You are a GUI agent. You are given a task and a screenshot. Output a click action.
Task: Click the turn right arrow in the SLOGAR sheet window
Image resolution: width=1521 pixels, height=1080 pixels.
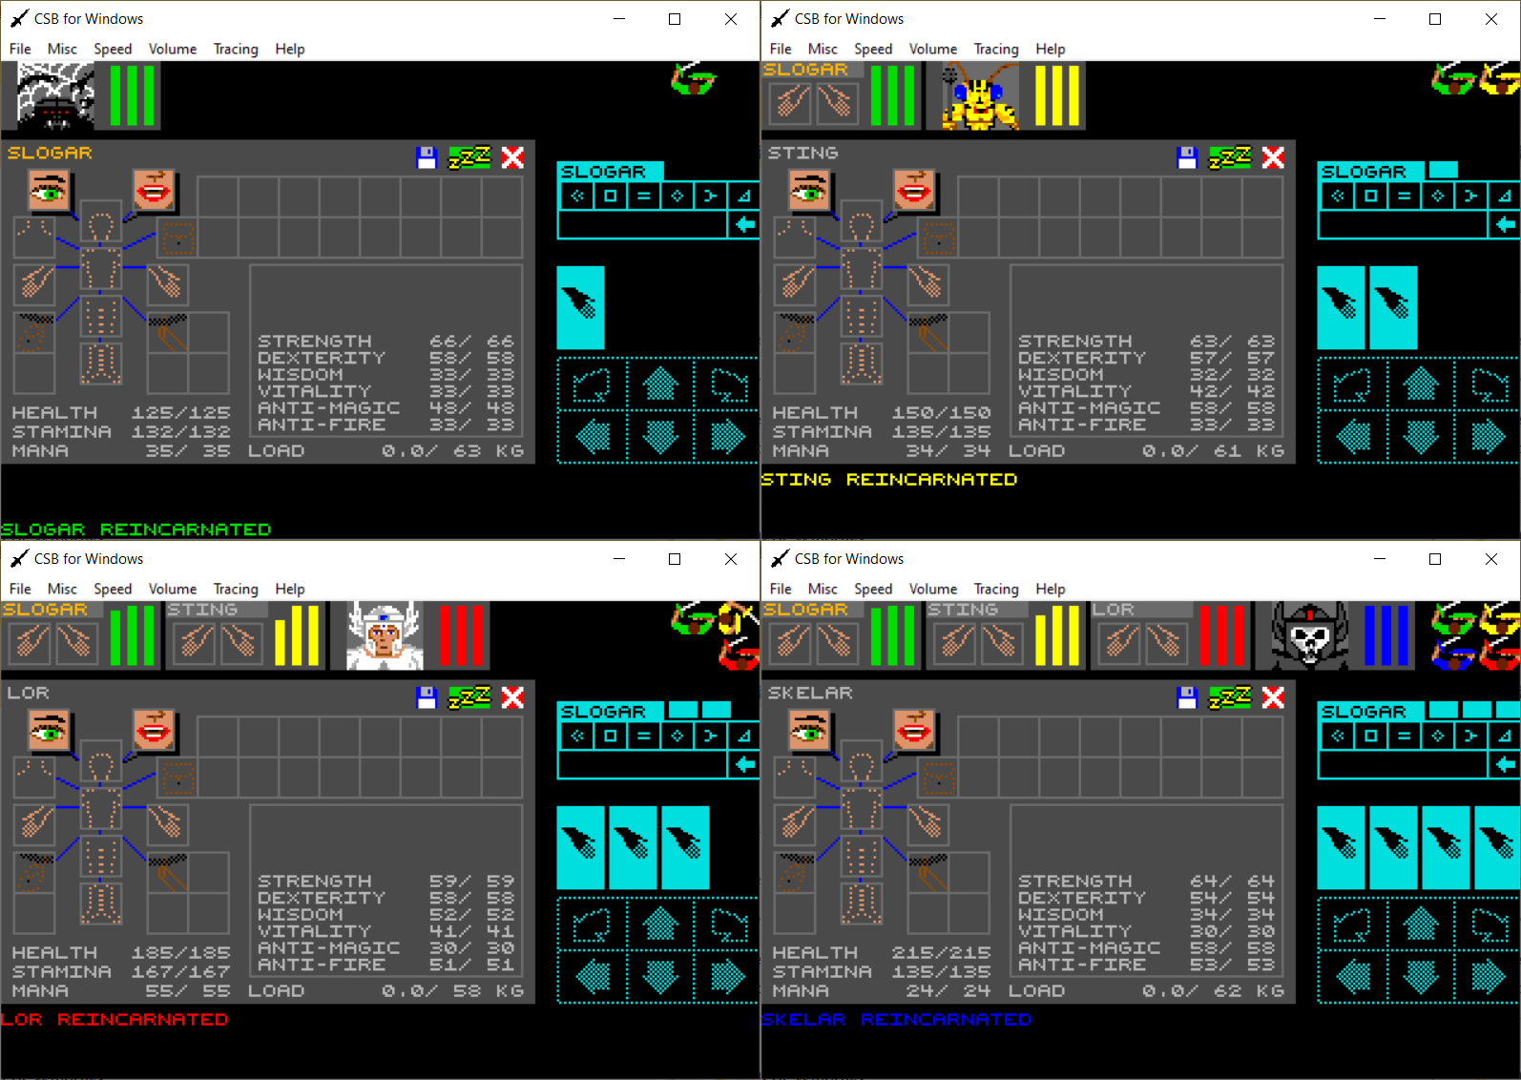click(x=727, y=384)
